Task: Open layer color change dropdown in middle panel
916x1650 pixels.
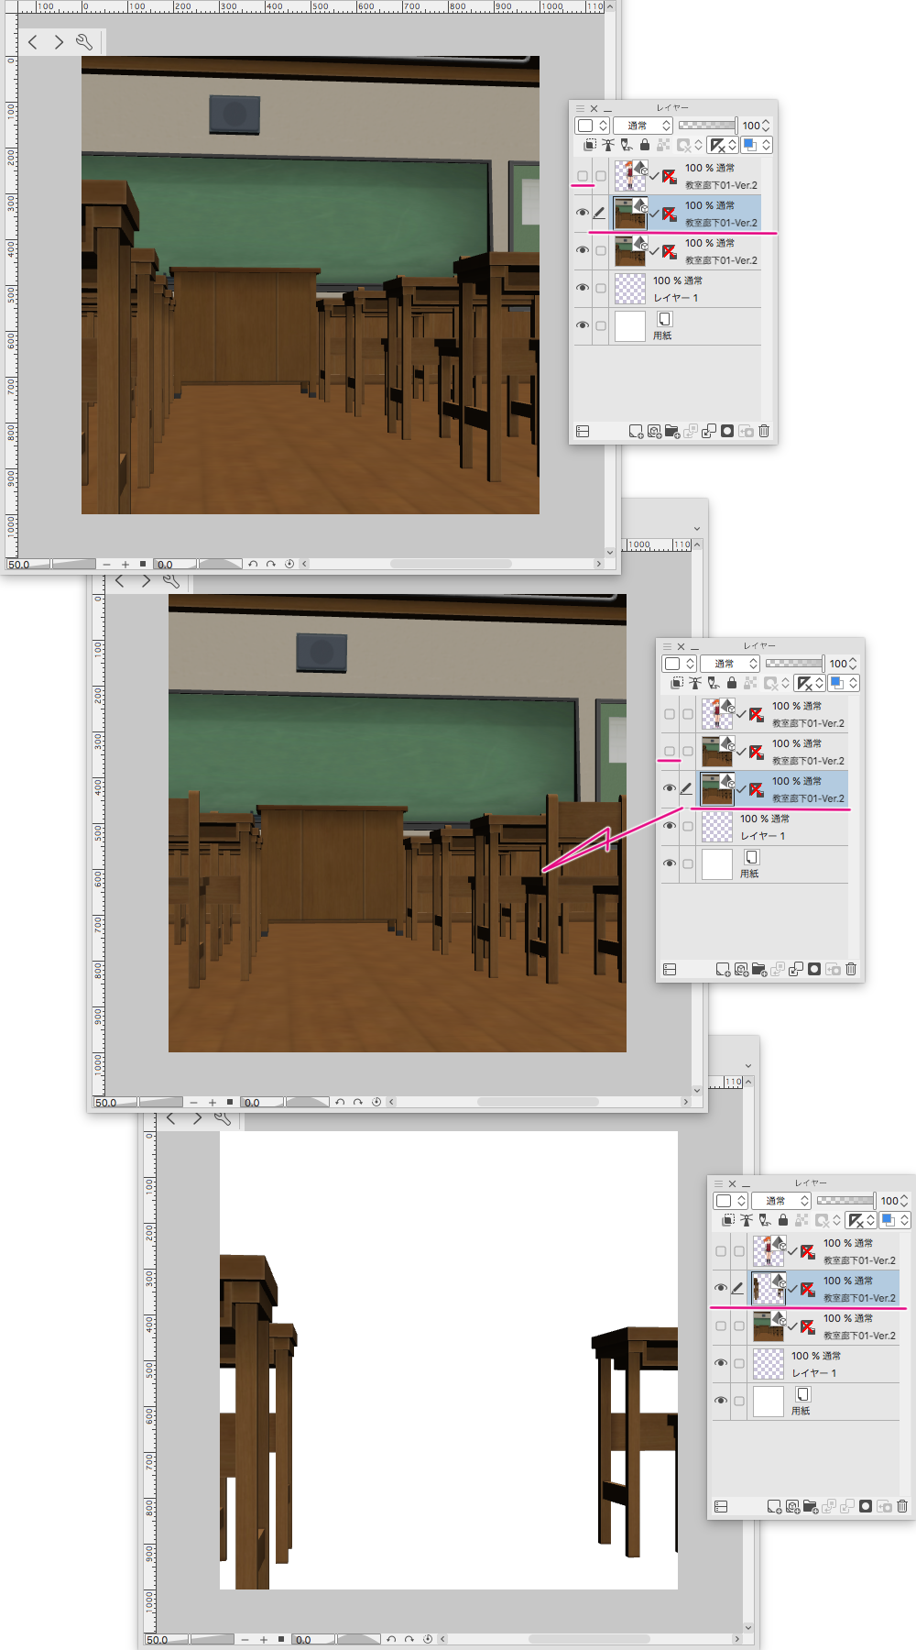Action: click(x=843, y=683)
